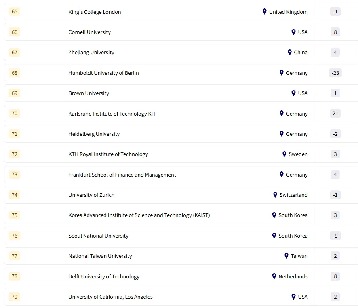Click the map pin next to Netherlands

coord(274,276)
